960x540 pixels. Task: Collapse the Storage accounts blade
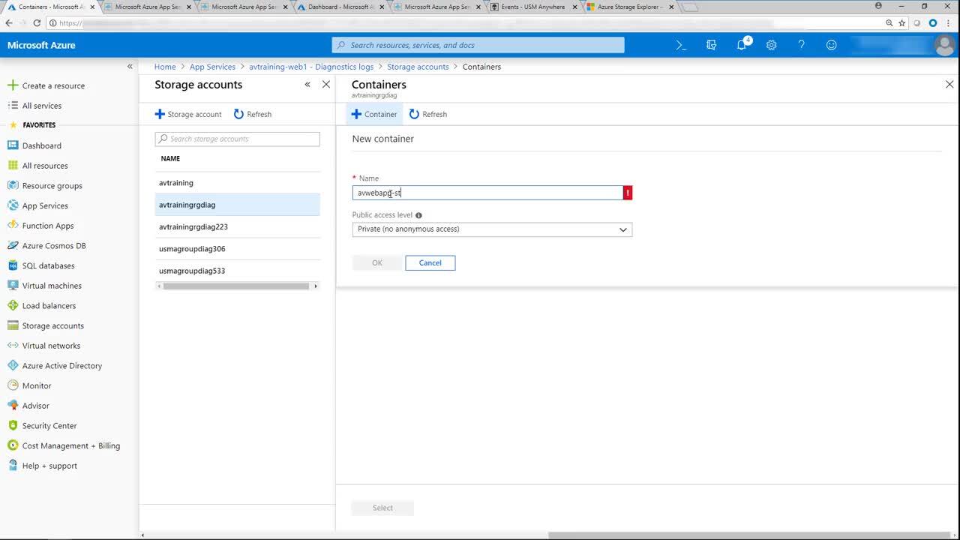coord(307,85)
